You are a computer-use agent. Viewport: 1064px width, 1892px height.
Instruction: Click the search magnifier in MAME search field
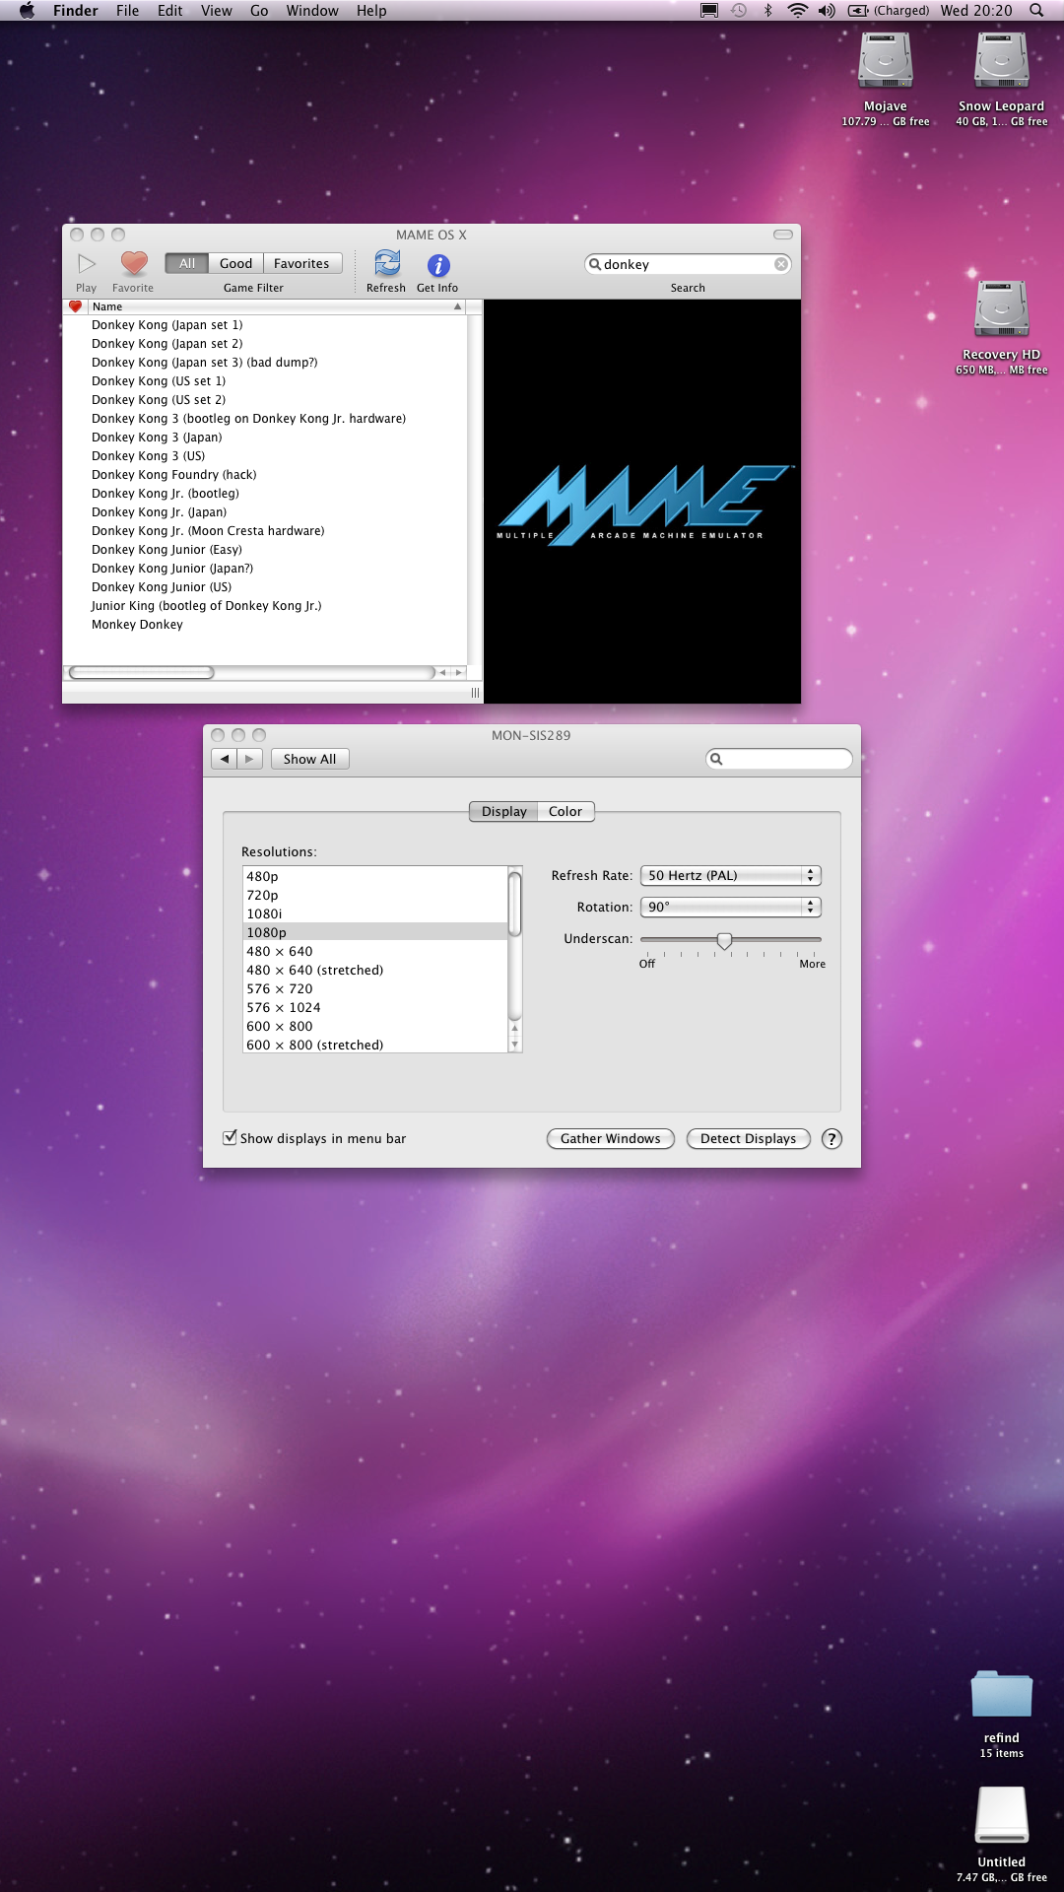coord(595,264)
